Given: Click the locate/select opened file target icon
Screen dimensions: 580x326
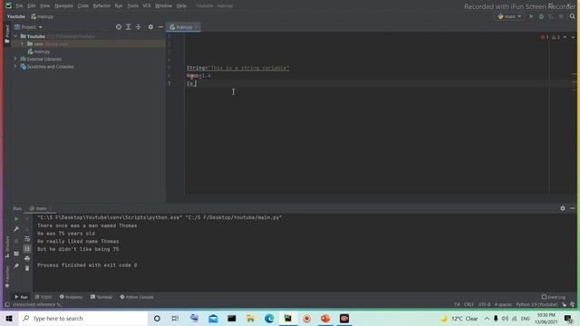Looking at the screenshot, I should pyautogui.click(x=119, y=27).
